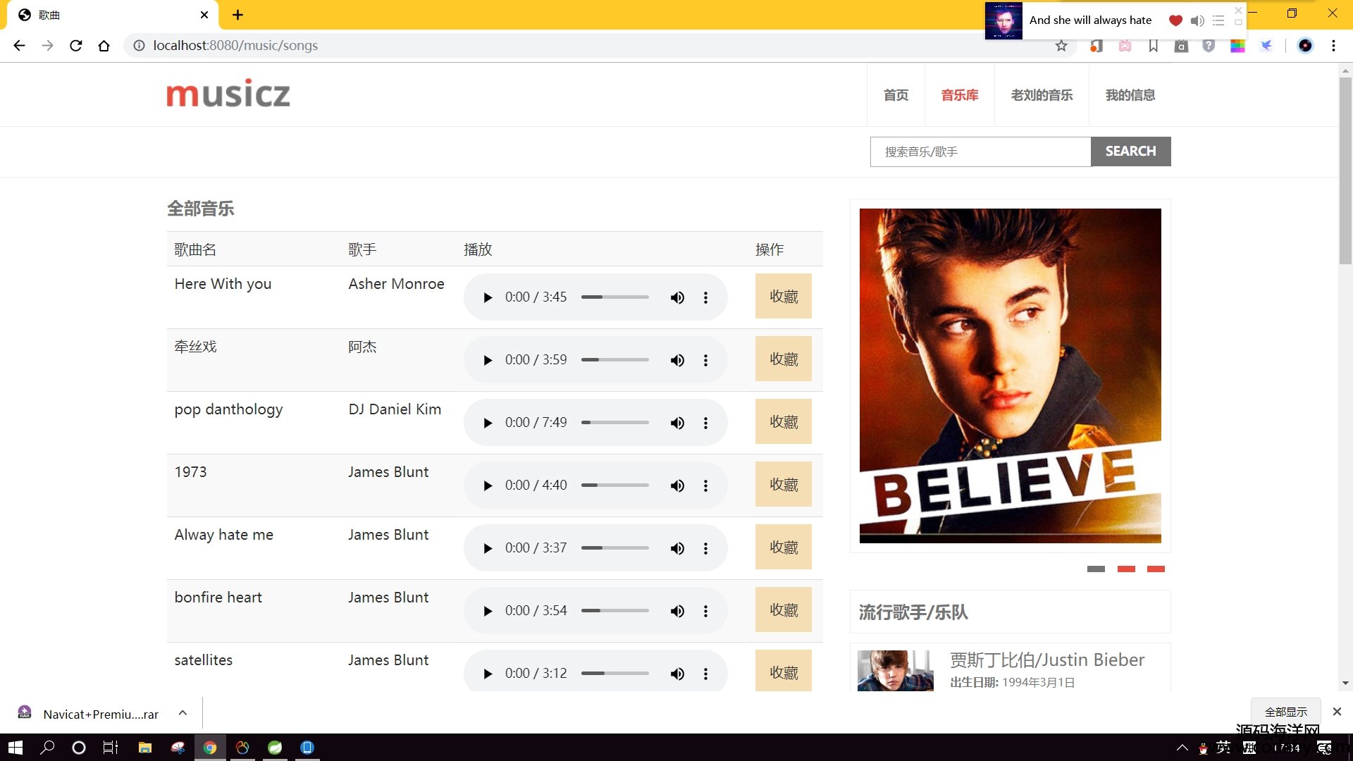Reload the current page
The image size is (1353, 761).
pyautogui.click(x=76, y=46)
